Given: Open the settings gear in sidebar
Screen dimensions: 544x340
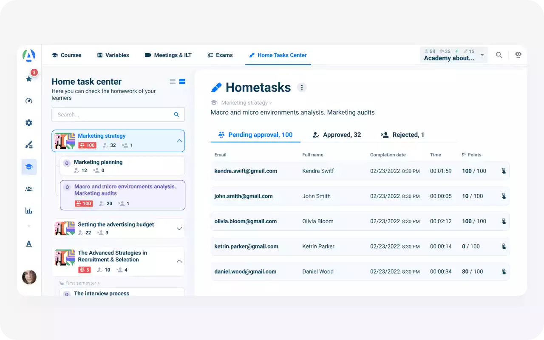Looking at the screenshot, I should click(29, 123).
